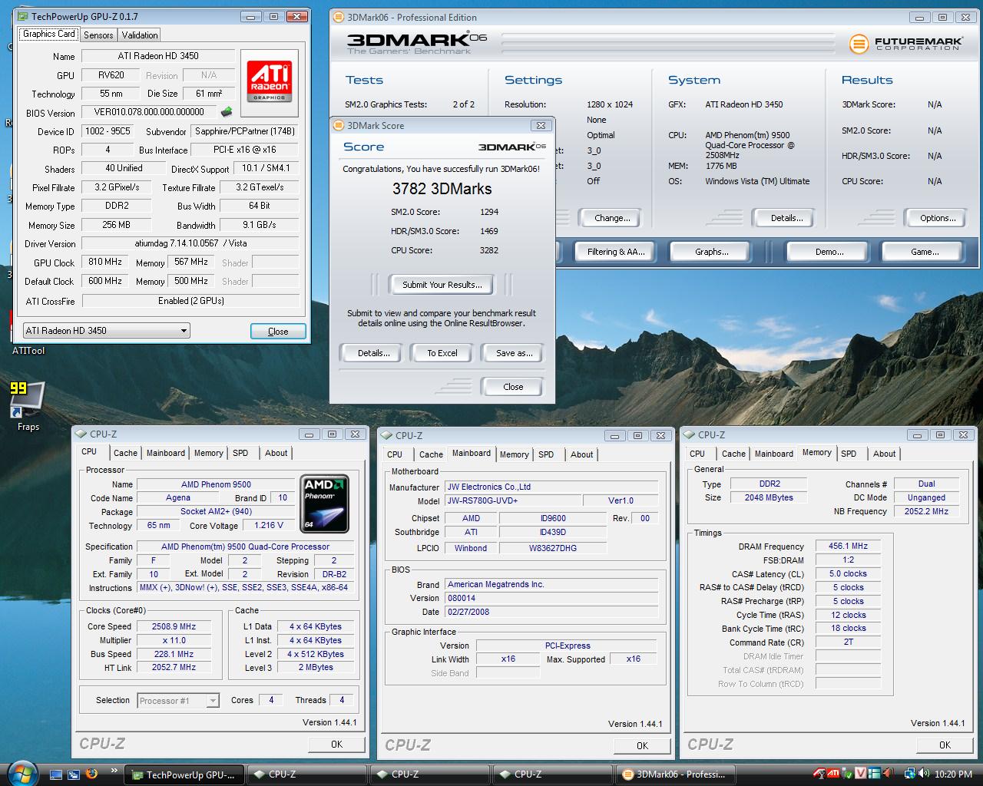Click Switch Between Windows quick launch icon
983x786 pixels.
[74, 774]
